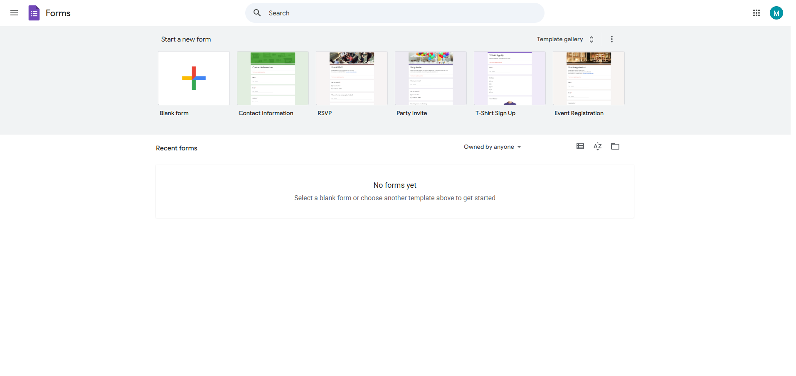Click the Forms title text
The height and width of the screenshot is (376, 796).
(58, 13)
